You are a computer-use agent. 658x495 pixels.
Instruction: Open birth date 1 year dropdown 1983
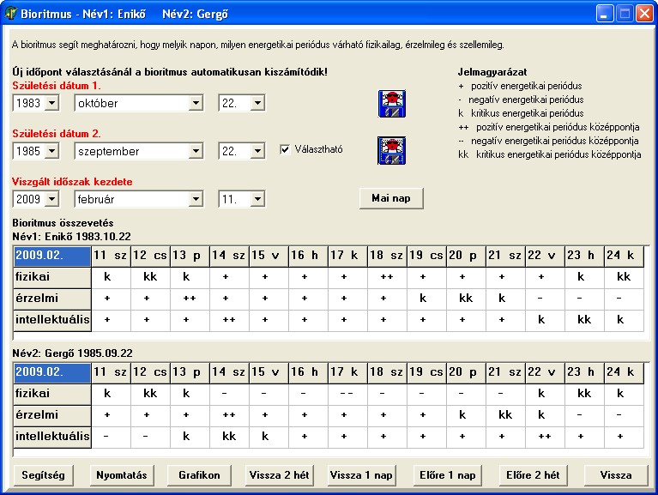(51, 103)
